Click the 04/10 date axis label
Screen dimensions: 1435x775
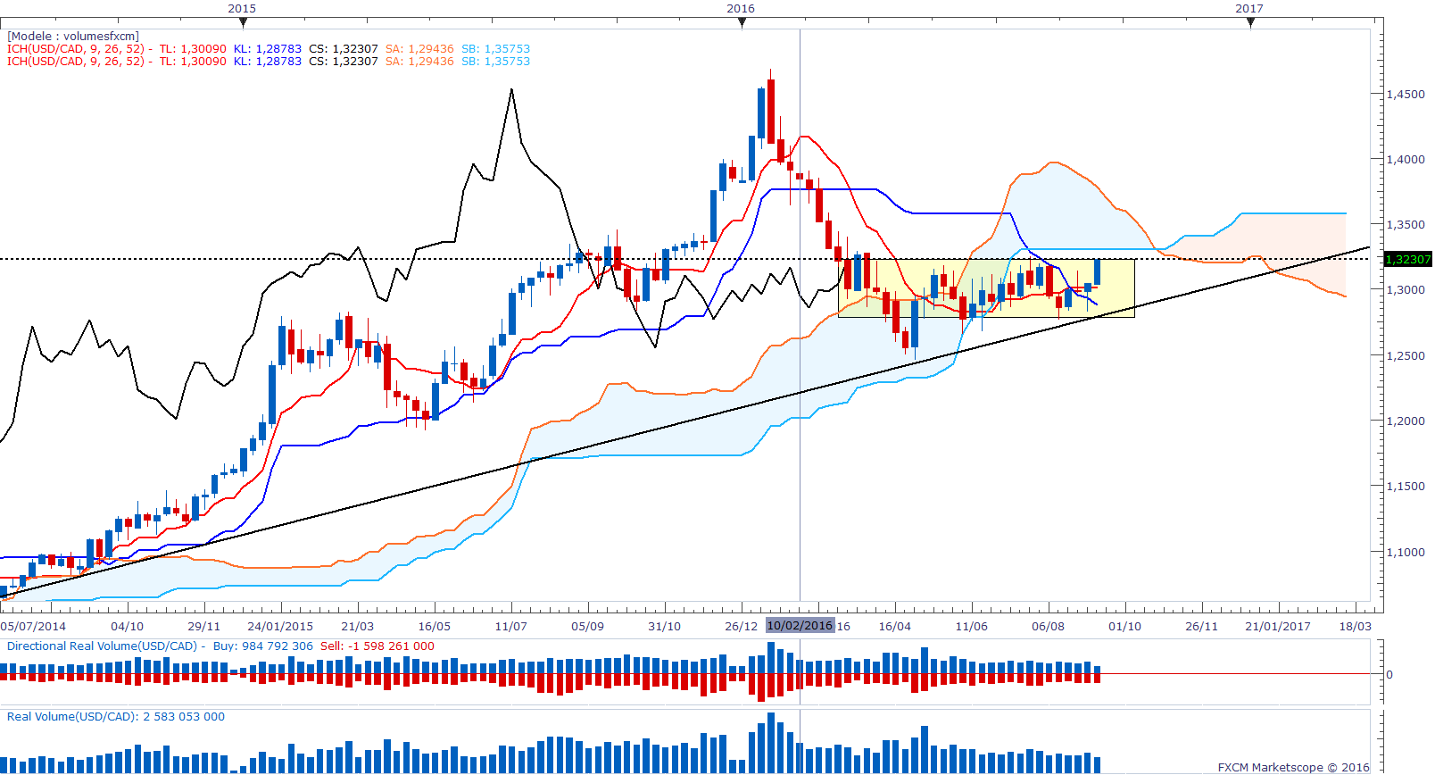coord(127,627)
